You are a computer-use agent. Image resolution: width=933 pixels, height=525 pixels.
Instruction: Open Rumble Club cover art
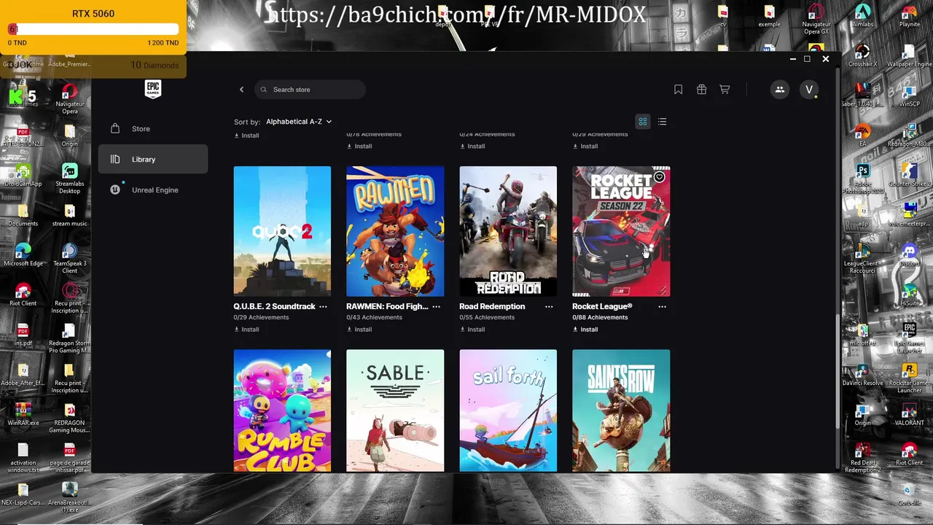[282, 411]
